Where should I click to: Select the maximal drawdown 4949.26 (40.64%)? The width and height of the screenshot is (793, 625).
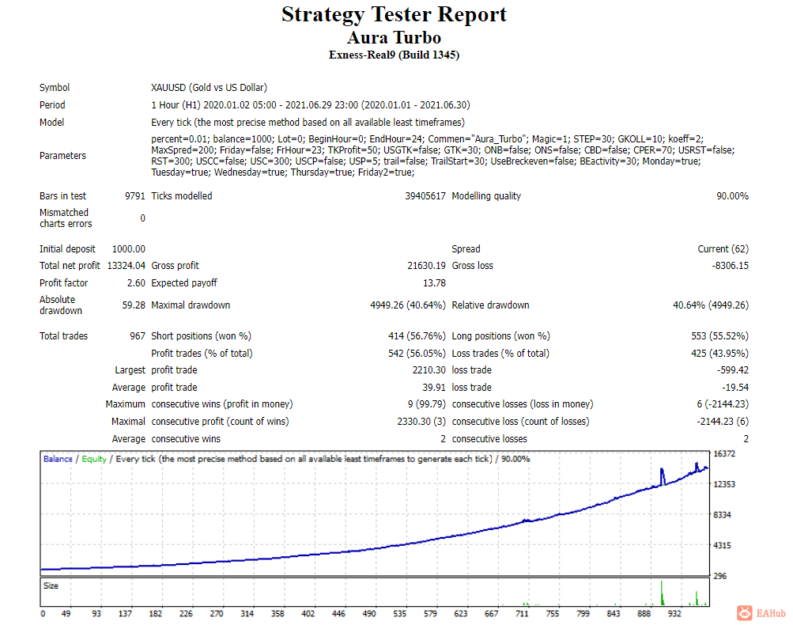point(408,305)
